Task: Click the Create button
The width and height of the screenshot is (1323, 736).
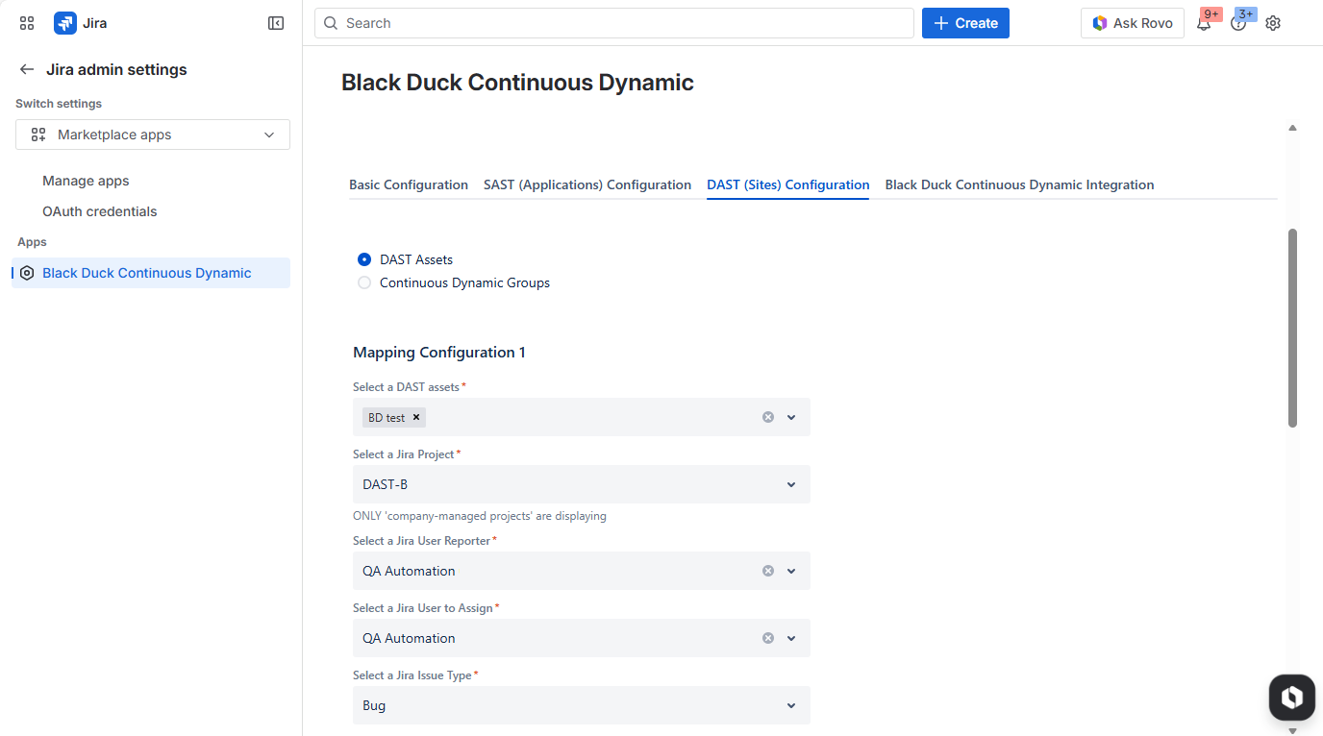Action: (x=965, y=22)
